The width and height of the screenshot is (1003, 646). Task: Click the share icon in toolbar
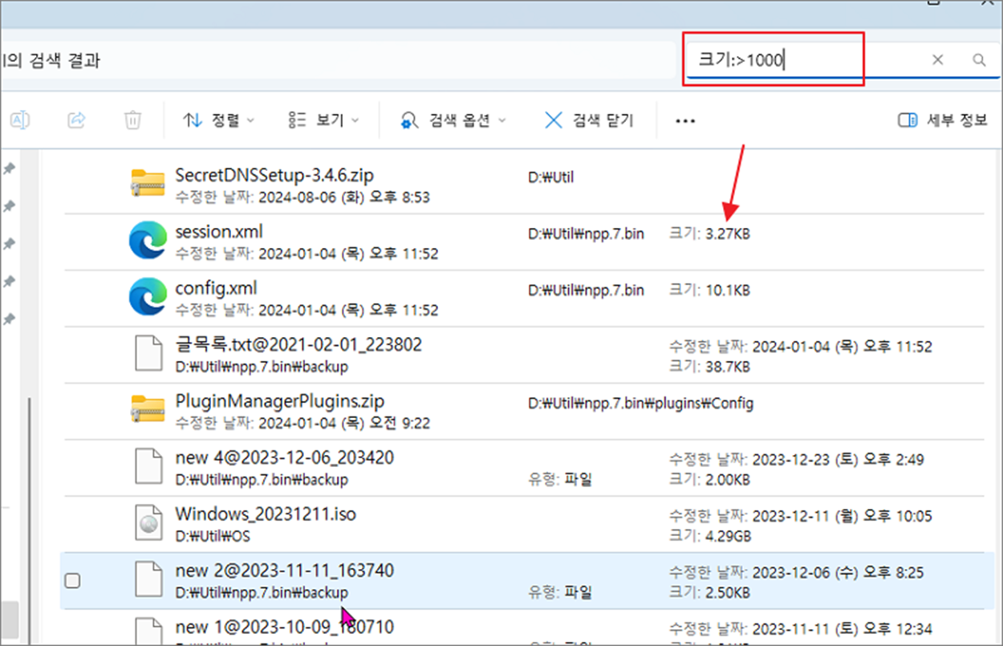click(76, 120)
